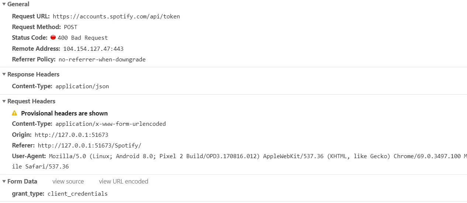Select the application/json response content type
This screenshot has width=467, height=203.
(82, 87)
